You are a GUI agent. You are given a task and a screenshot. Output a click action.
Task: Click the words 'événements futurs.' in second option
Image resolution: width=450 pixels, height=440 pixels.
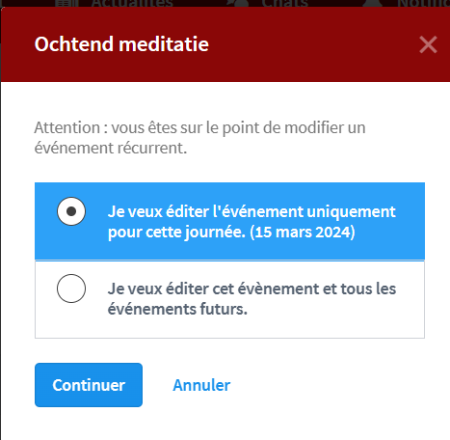177,309
